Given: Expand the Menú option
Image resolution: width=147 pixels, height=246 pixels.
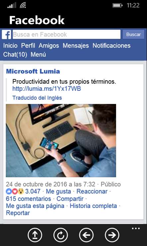Looking at the screenshot, I should pos(38,55).
